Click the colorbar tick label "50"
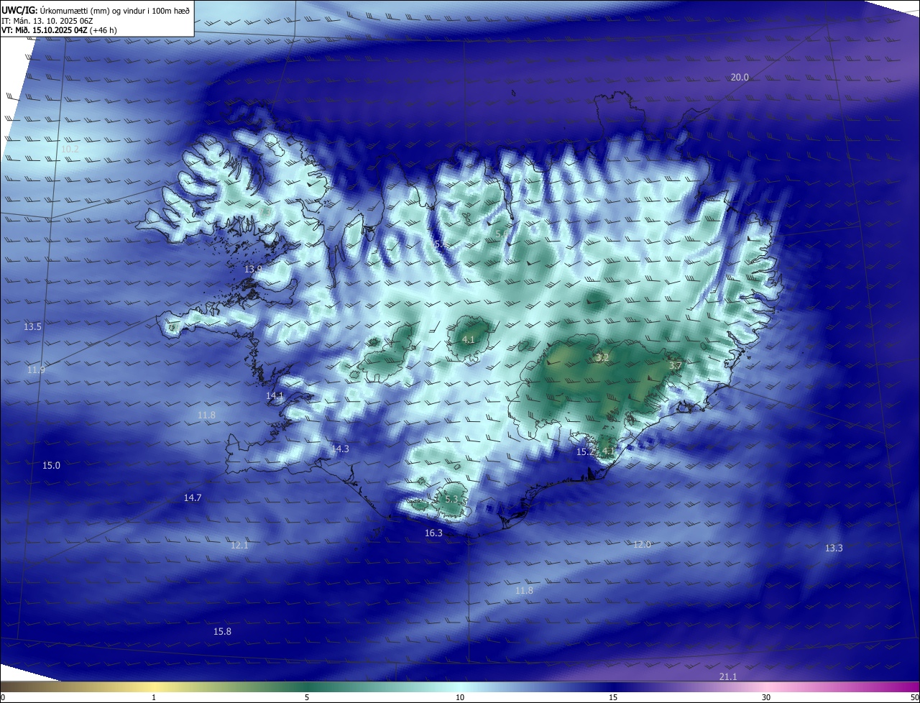This screenshot has height=703, width=920. pos(914,697)
